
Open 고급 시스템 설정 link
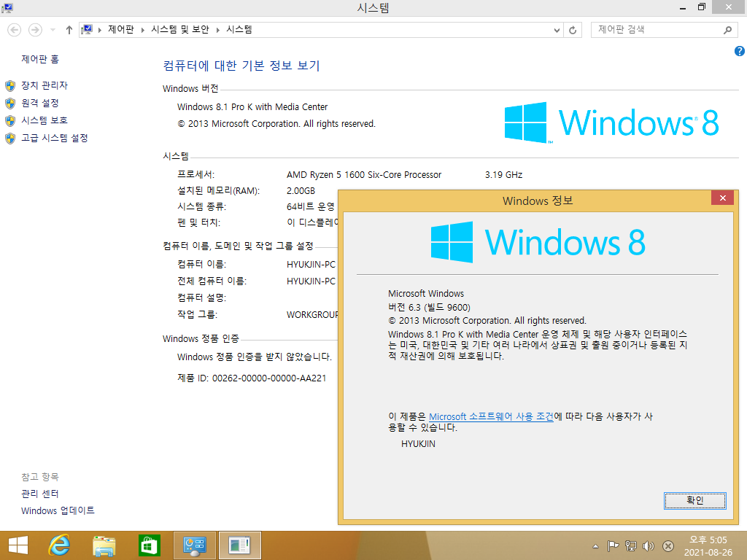[55, 138]
